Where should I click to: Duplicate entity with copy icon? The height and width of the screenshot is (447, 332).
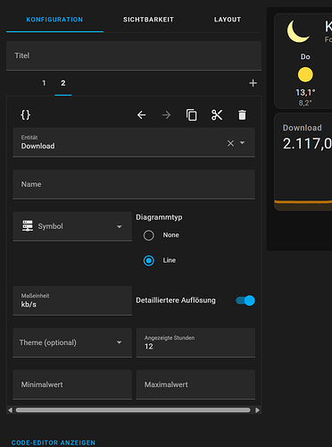[192, 115]
